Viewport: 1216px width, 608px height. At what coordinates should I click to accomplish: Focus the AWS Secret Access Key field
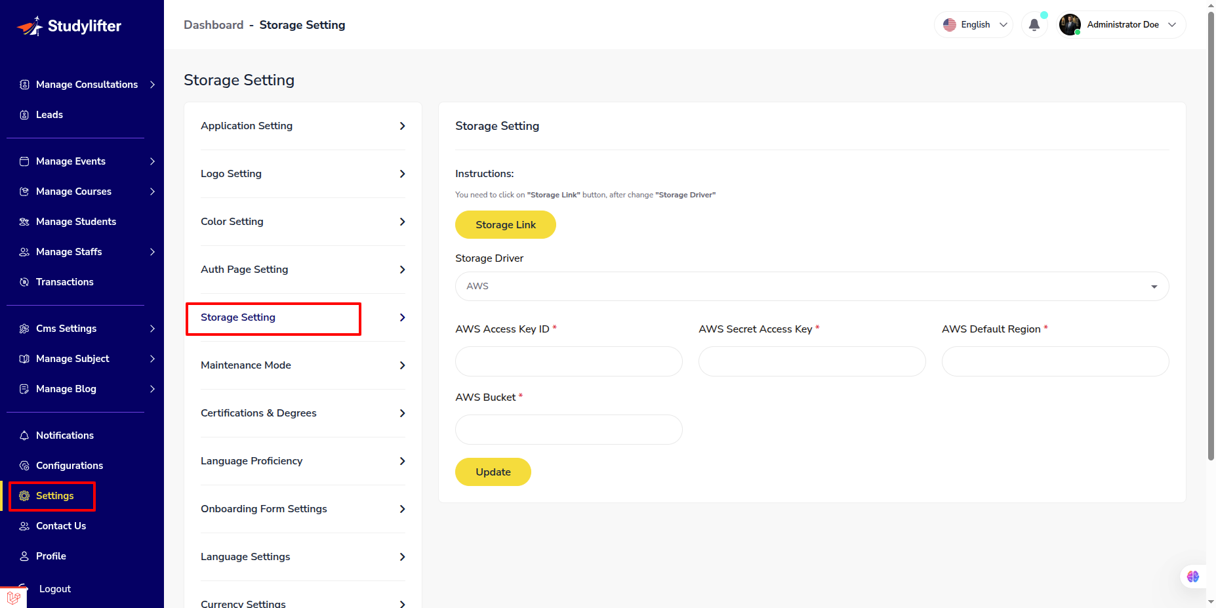(812, 361)
